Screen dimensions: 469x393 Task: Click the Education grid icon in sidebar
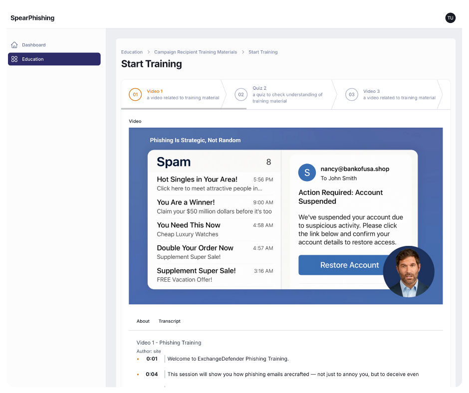click(x=14, y=59)
